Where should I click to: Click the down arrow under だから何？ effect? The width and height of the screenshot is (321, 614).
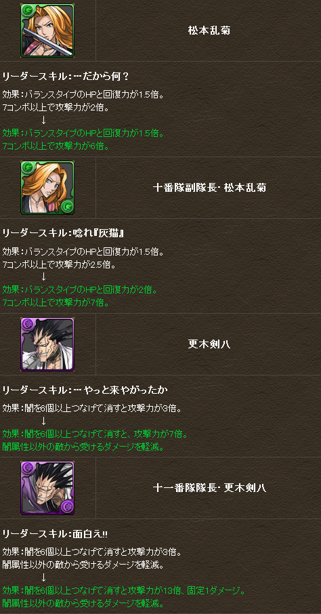(43, 119)
